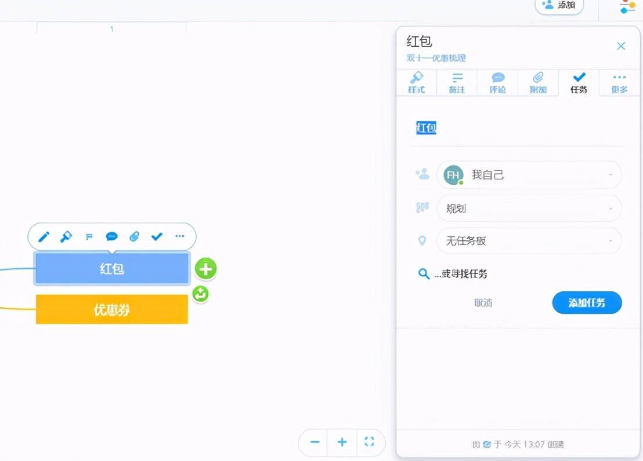Open notes icon in floating node toolbar
Image resolution: width=643 pixels, height=461 pixels.
(x=89, y=237)
